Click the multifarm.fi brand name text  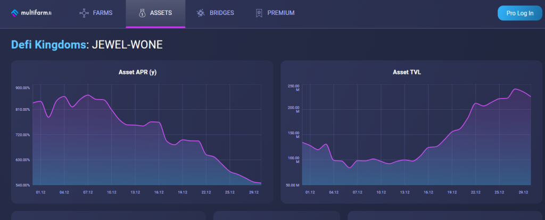[x=36, y=13]
